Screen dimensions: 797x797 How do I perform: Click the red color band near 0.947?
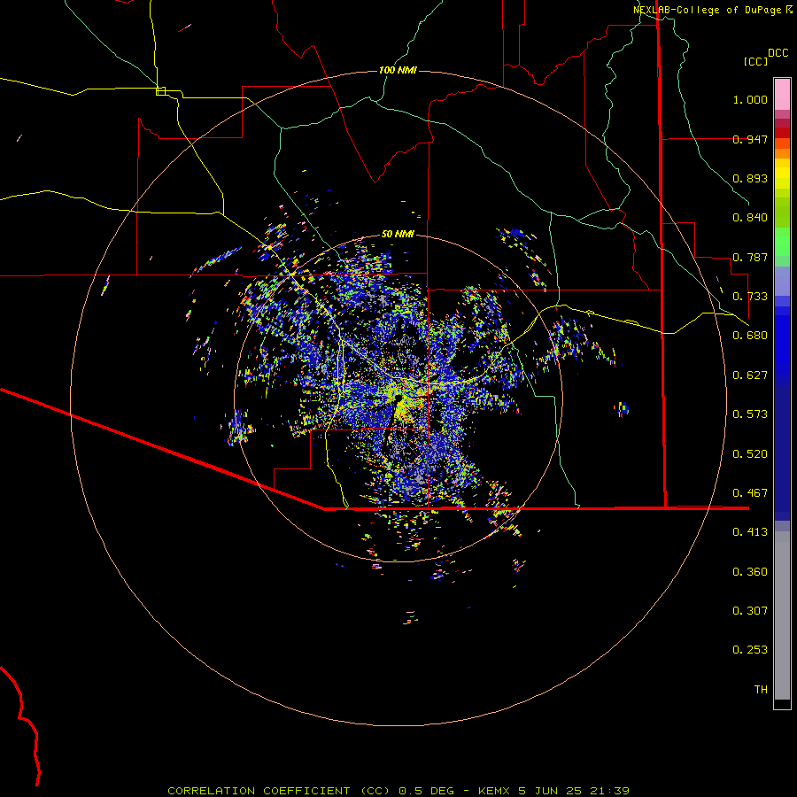782,133
